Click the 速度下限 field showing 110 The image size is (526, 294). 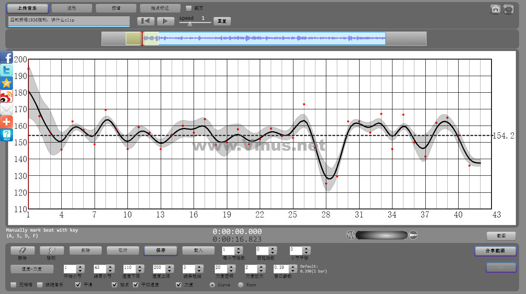130,269
